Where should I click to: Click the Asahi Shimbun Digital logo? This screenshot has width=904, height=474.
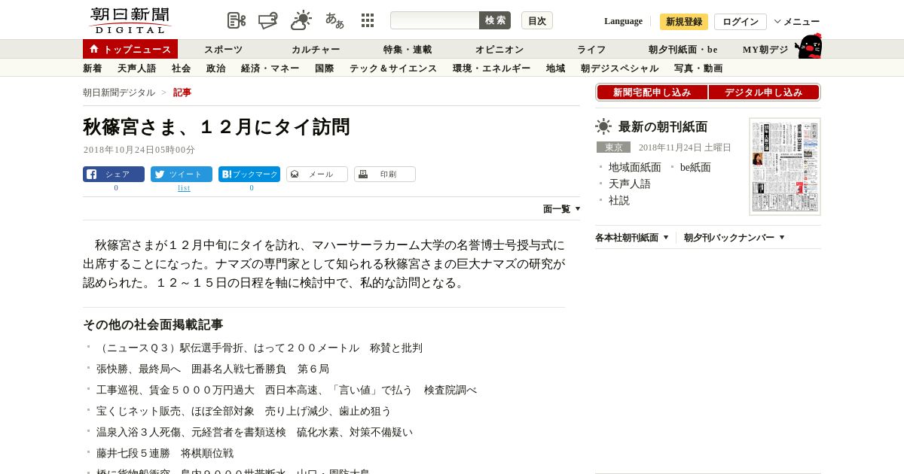(x=130, y=20)
